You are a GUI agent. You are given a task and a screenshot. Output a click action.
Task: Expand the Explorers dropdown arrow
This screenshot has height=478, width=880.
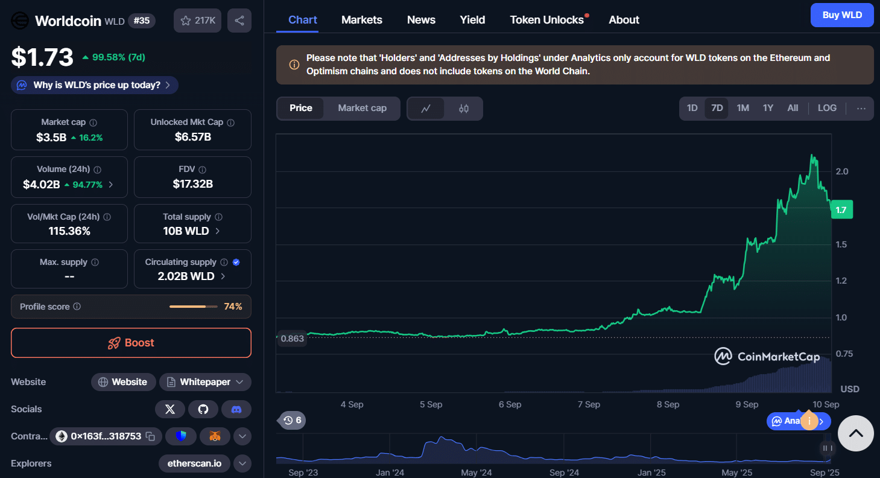pos(242,464)
